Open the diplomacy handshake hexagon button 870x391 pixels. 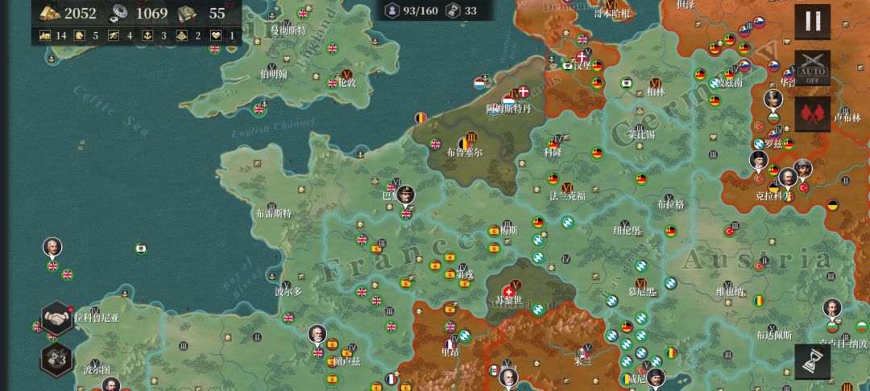point(57,318)
